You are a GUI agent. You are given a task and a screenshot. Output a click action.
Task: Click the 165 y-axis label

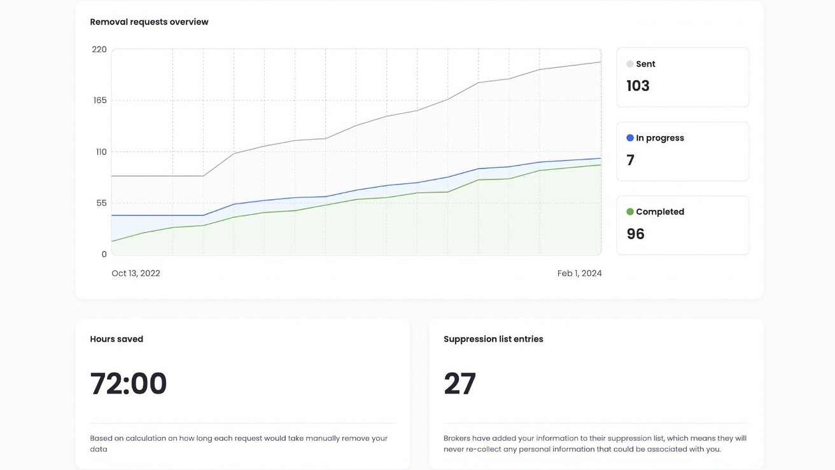coord(99,100)
